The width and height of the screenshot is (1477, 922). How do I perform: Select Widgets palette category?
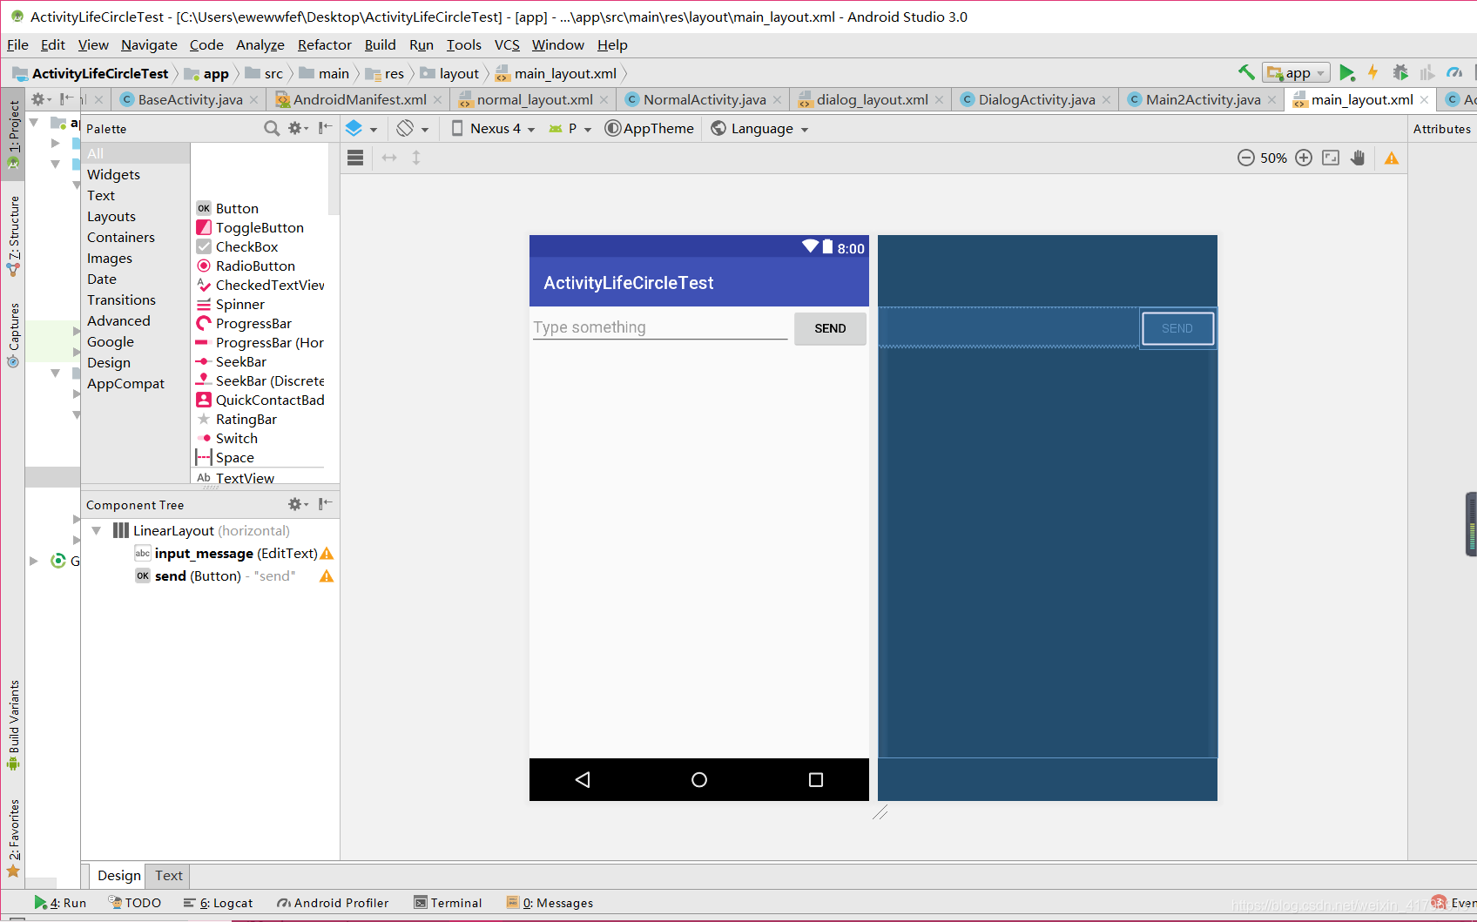[113, 174]
